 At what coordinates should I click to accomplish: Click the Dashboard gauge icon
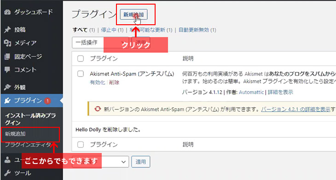pyautogui.click(x=7, y=12)
